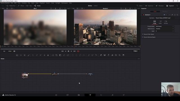This screenshot has height=101, width=180.
Task: Add an Ellipse mask from toolbar
Action: point(76,55)
